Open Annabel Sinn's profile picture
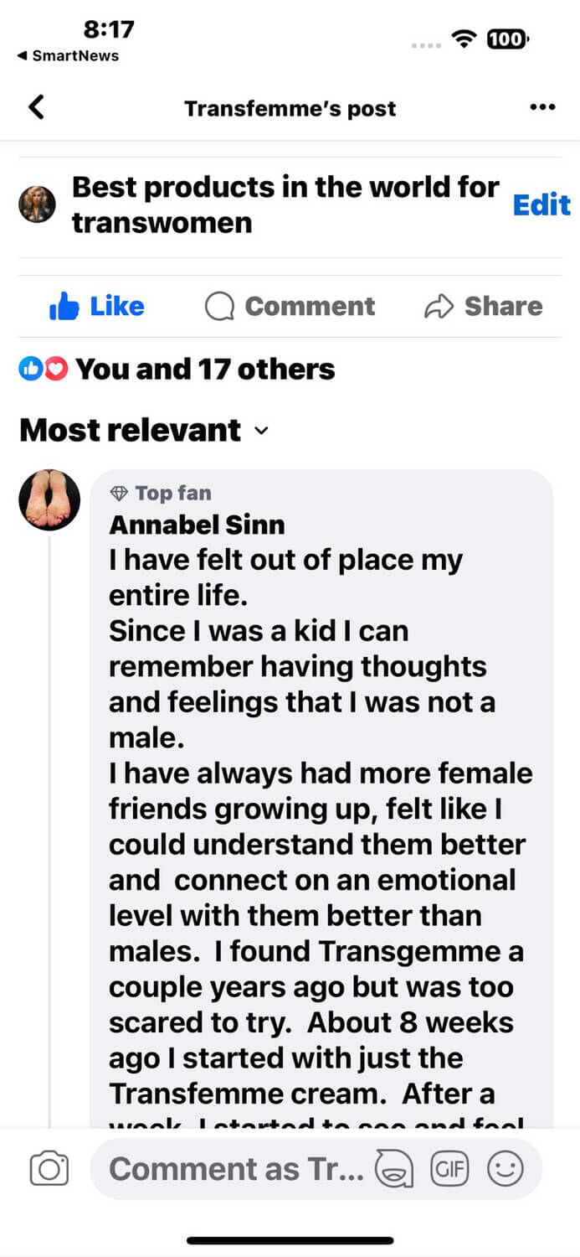This screenshot has width=580, height=1257. click(x=49, y=500)
